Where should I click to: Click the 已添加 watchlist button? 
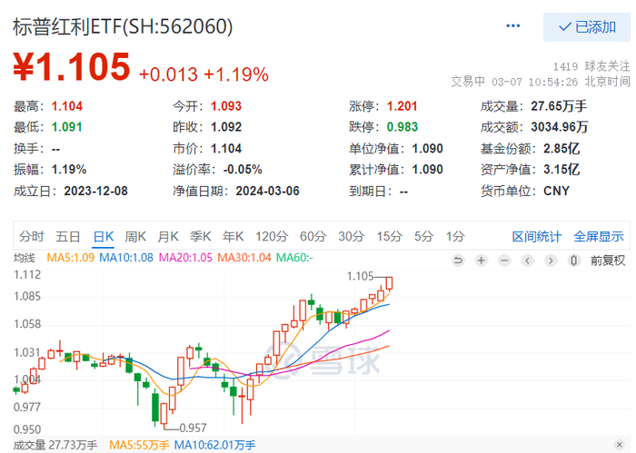[587, 27]
